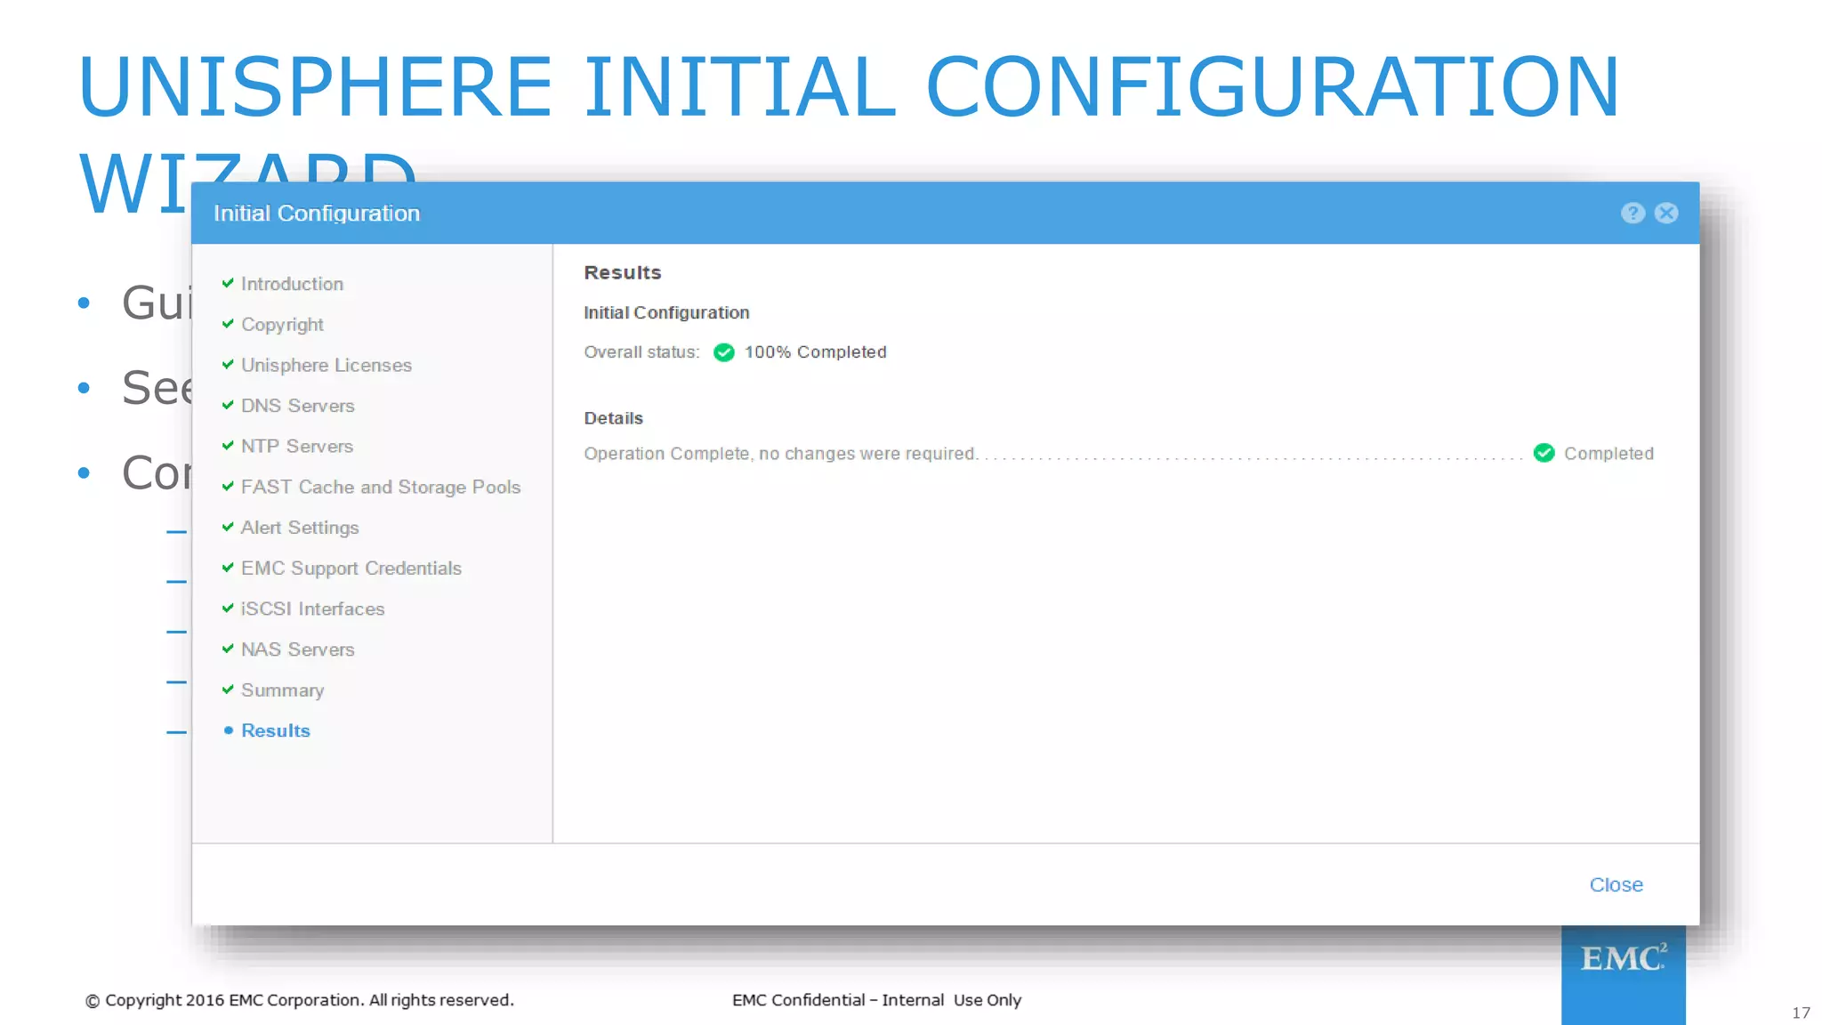Go to the Unisphere Licenses step
Viewport: 1822px width, 1025px height.
point(327,365)
